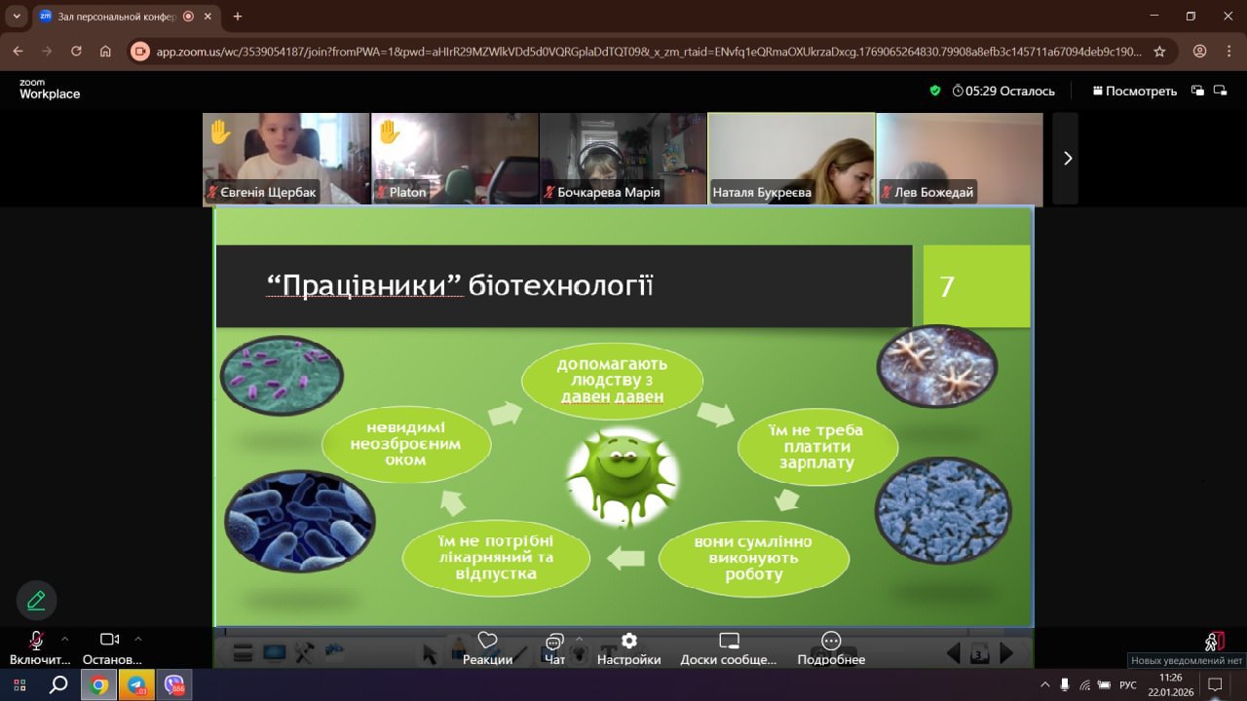1247x701 pixels.
Task: Click the recording indicator in address bar
Action: (140, 52)
